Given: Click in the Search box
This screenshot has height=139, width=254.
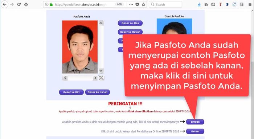Looking at the screenshot, I should [x=165, y=4].
